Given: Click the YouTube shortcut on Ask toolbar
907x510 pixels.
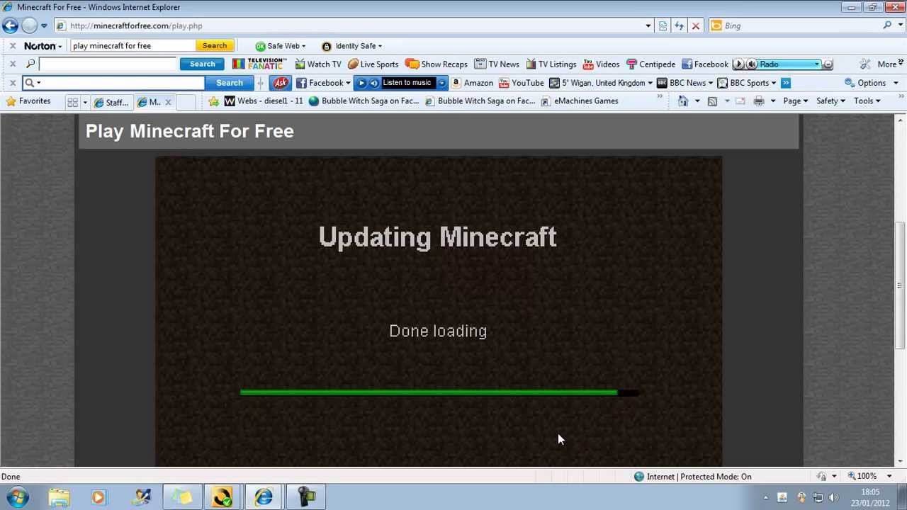Looking at the screenshot, I should click(521, 83).
